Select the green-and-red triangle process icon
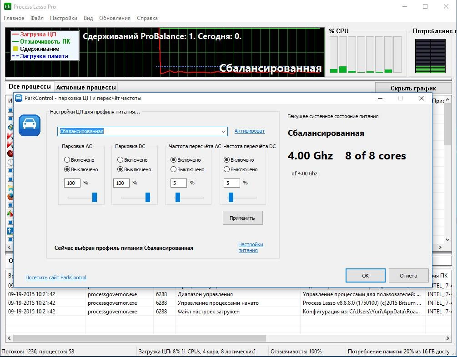 click(x=10, y=214)
